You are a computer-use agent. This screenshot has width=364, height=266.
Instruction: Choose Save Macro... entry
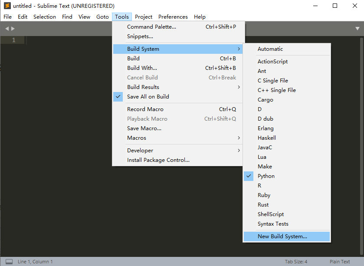(178, 128)
